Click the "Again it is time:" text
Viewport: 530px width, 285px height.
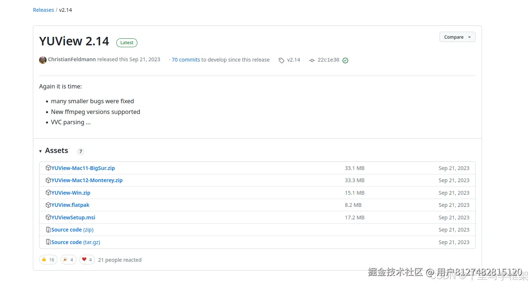coord(61,87)
